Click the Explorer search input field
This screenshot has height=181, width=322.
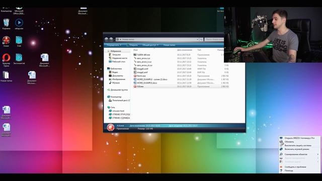(x=214, y=39)
